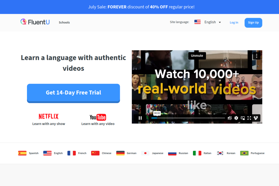The image size is (279, 186).
Task: Open the Log In link
Action: click(x=234, y=22)
